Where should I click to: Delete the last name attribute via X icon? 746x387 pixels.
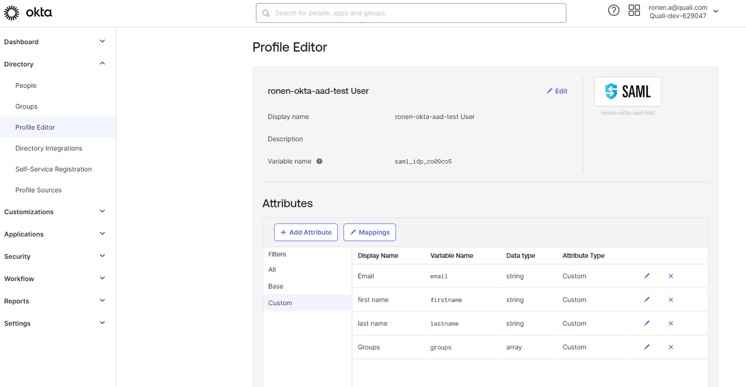pyautogui.click(x=671, y=323)
